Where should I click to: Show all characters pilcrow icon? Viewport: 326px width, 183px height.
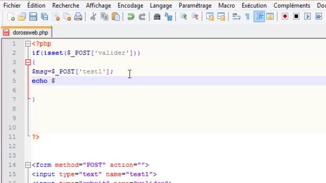tap(248, 17)
